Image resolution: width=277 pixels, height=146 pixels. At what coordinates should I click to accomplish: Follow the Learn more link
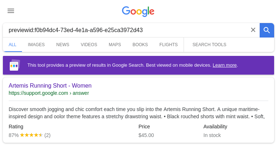pyautogui.click(x=225, y=65)
